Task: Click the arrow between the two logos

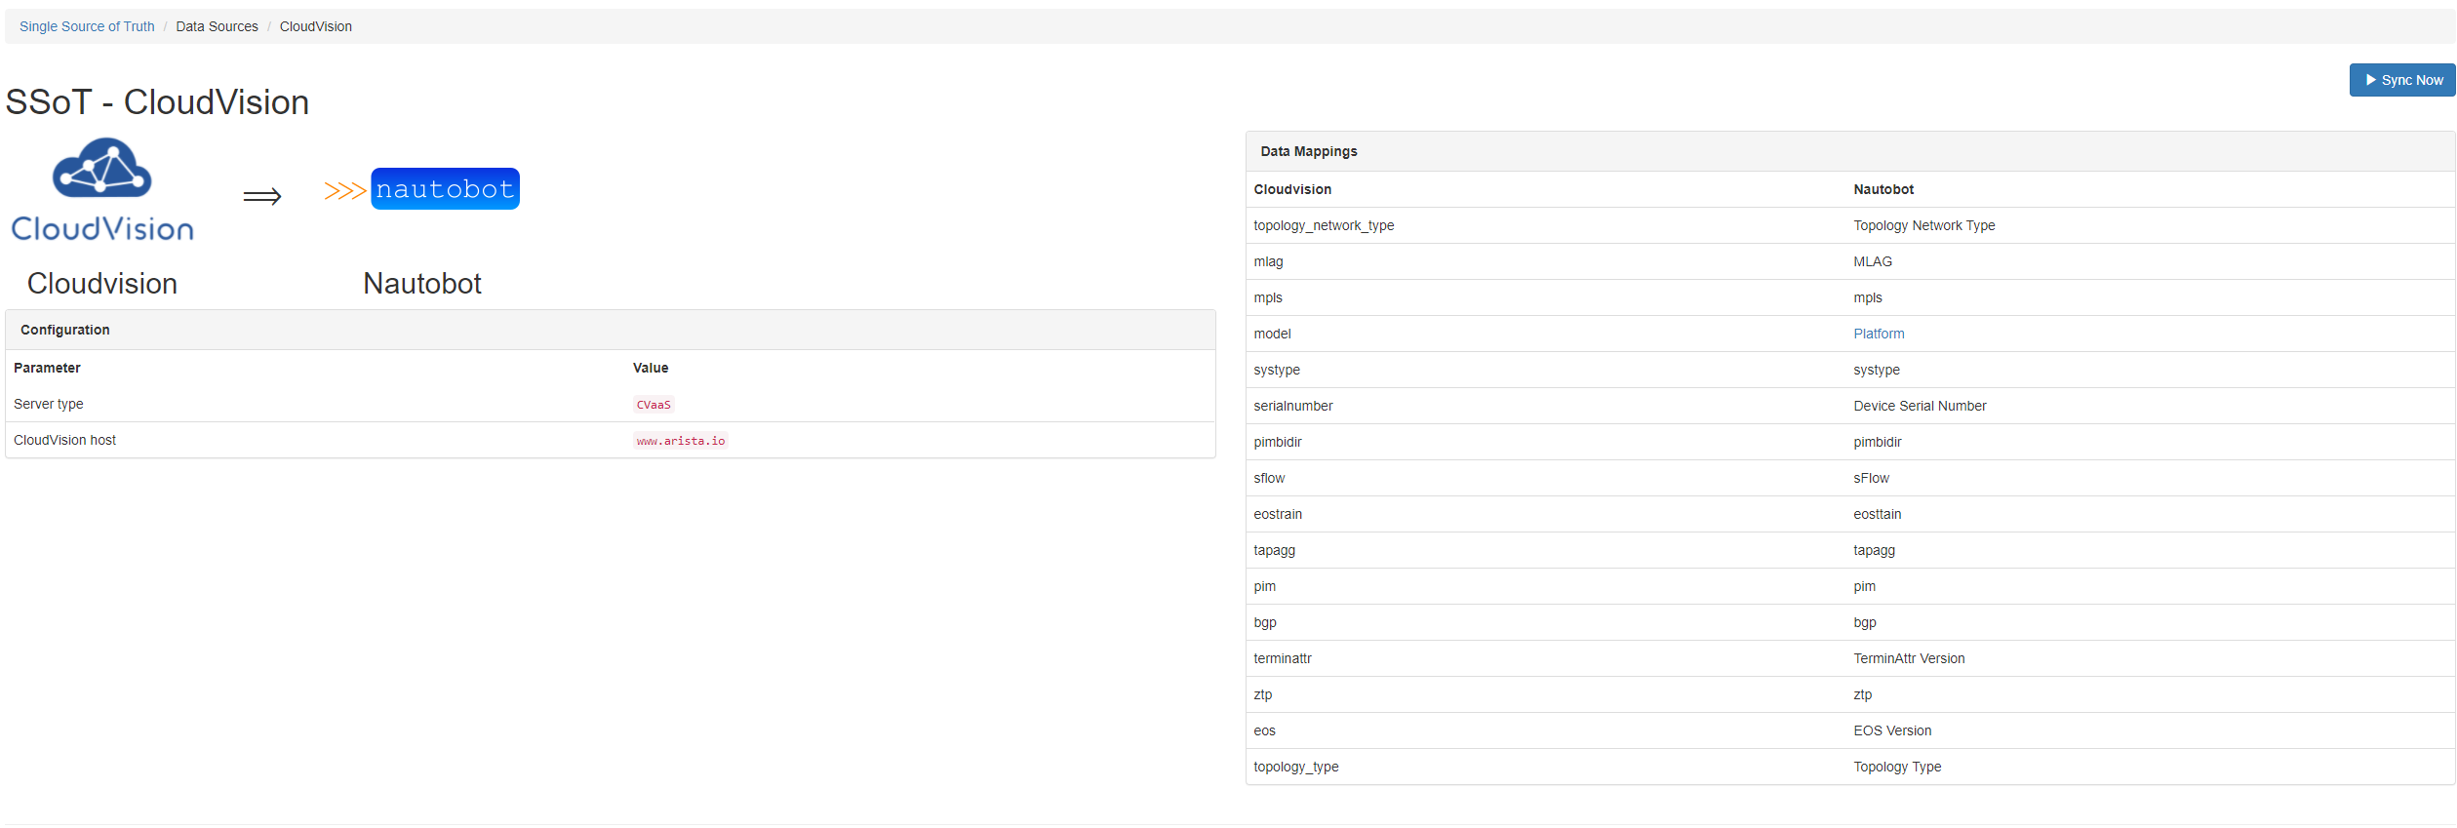Action: pos(261,197)
